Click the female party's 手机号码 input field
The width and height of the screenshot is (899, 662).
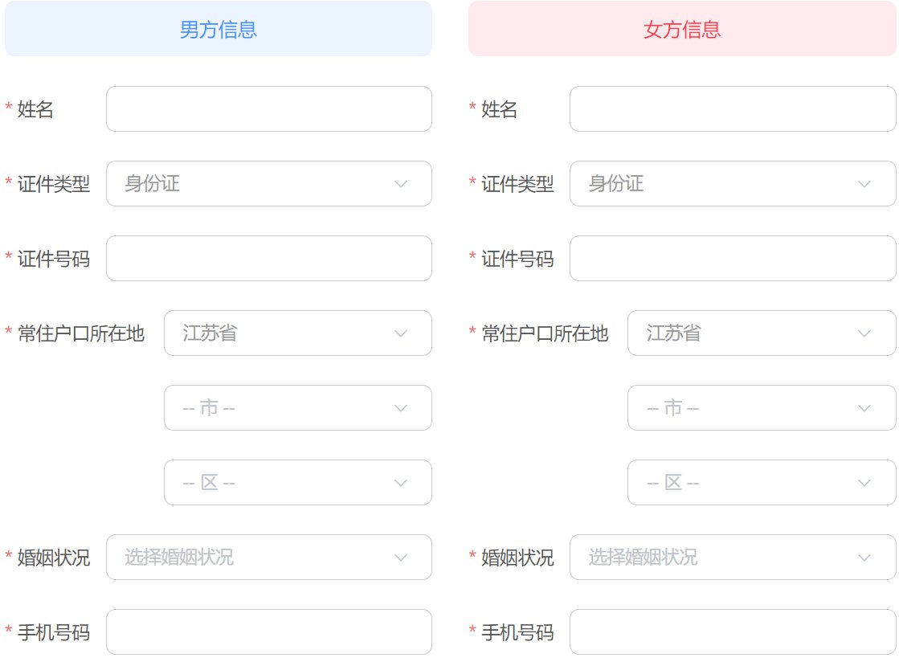tap(732, 632)
